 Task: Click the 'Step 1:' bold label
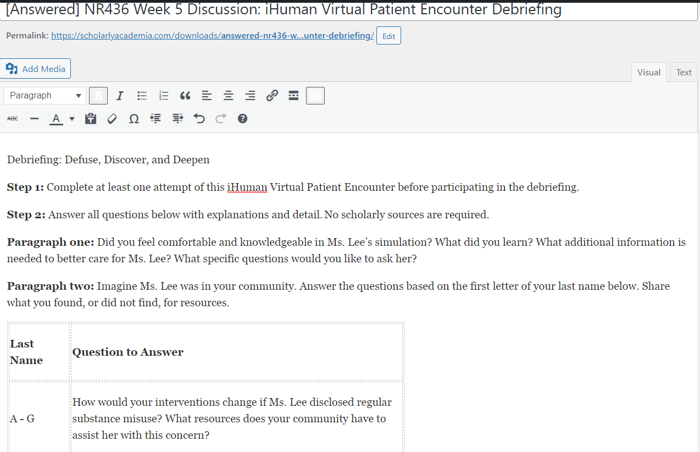[x=25, y=187]
